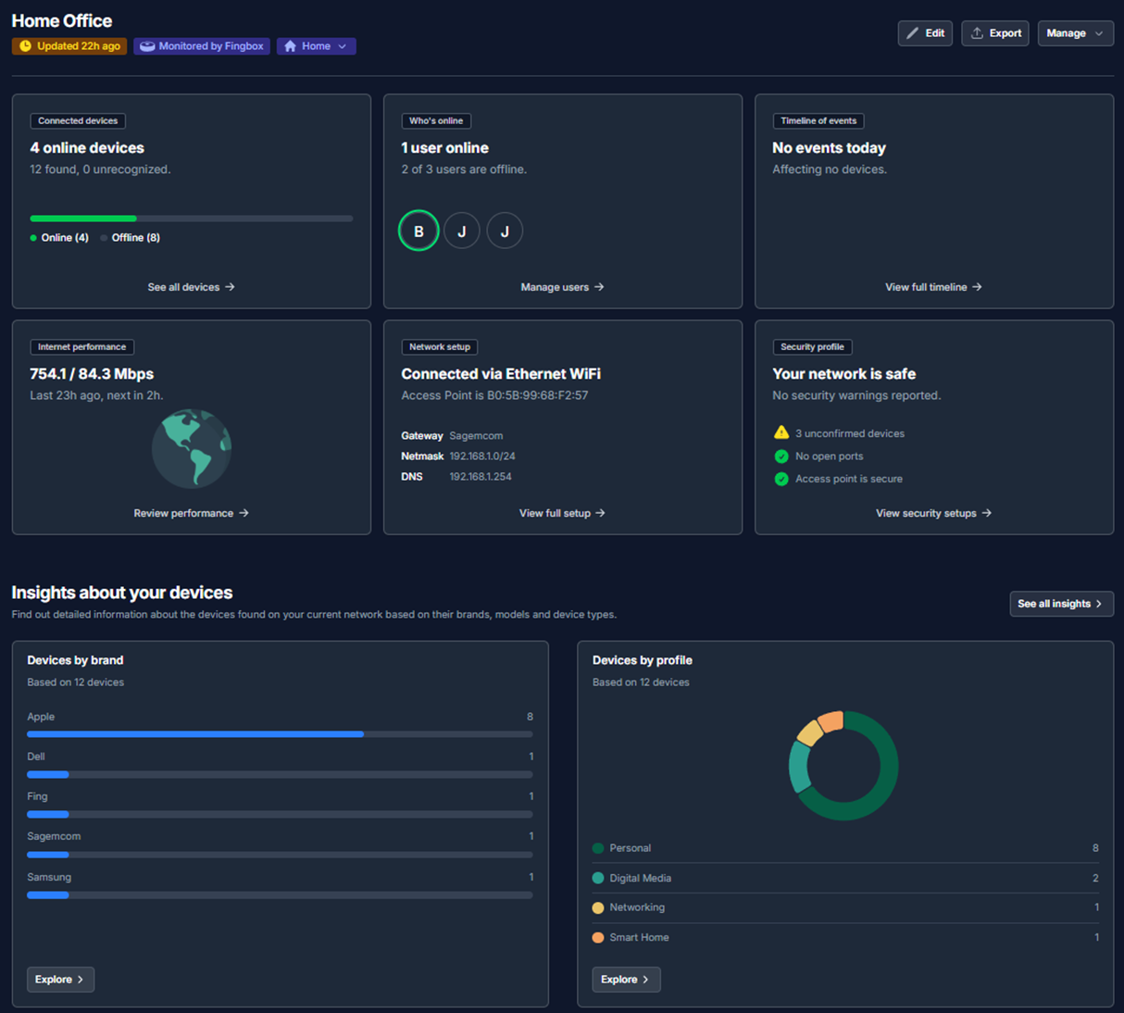Click the Export button
This screenshot has height=1013, width=1124.
click(x=995, y=33)
